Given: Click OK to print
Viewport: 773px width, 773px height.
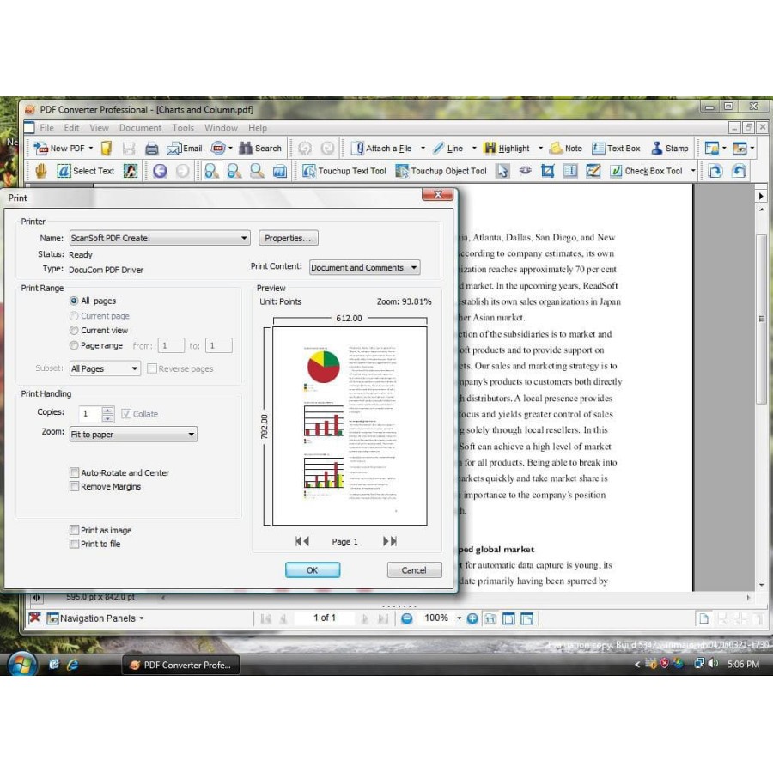Looking at the screenshot, I should (313, 570).
